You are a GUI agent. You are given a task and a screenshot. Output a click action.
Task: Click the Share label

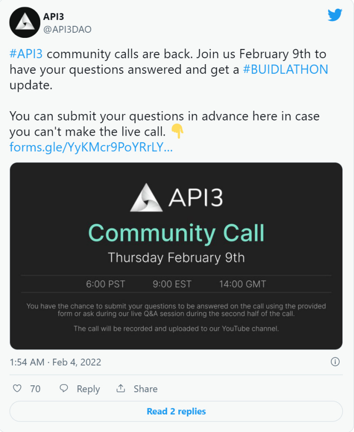146,389
